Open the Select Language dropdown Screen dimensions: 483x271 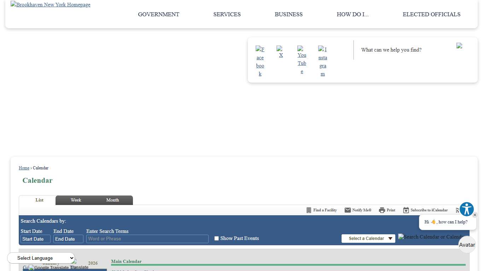coord(41,258)
